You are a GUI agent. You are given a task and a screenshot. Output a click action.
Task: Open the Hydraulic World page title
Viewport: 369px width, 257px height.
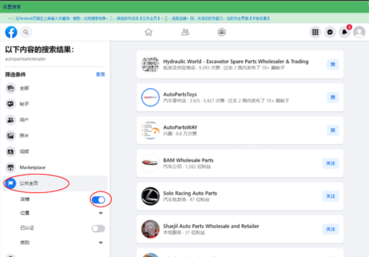(x=236, y=61)
